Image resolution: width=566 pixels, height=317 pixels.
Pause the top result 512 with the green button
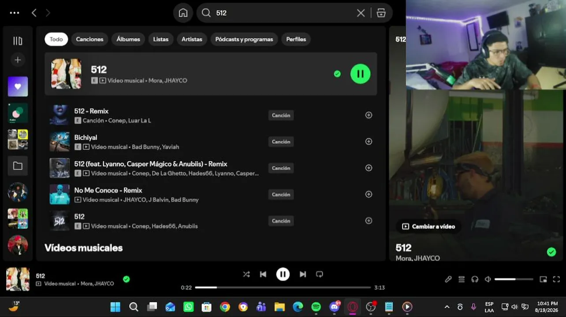coord(360,74)
